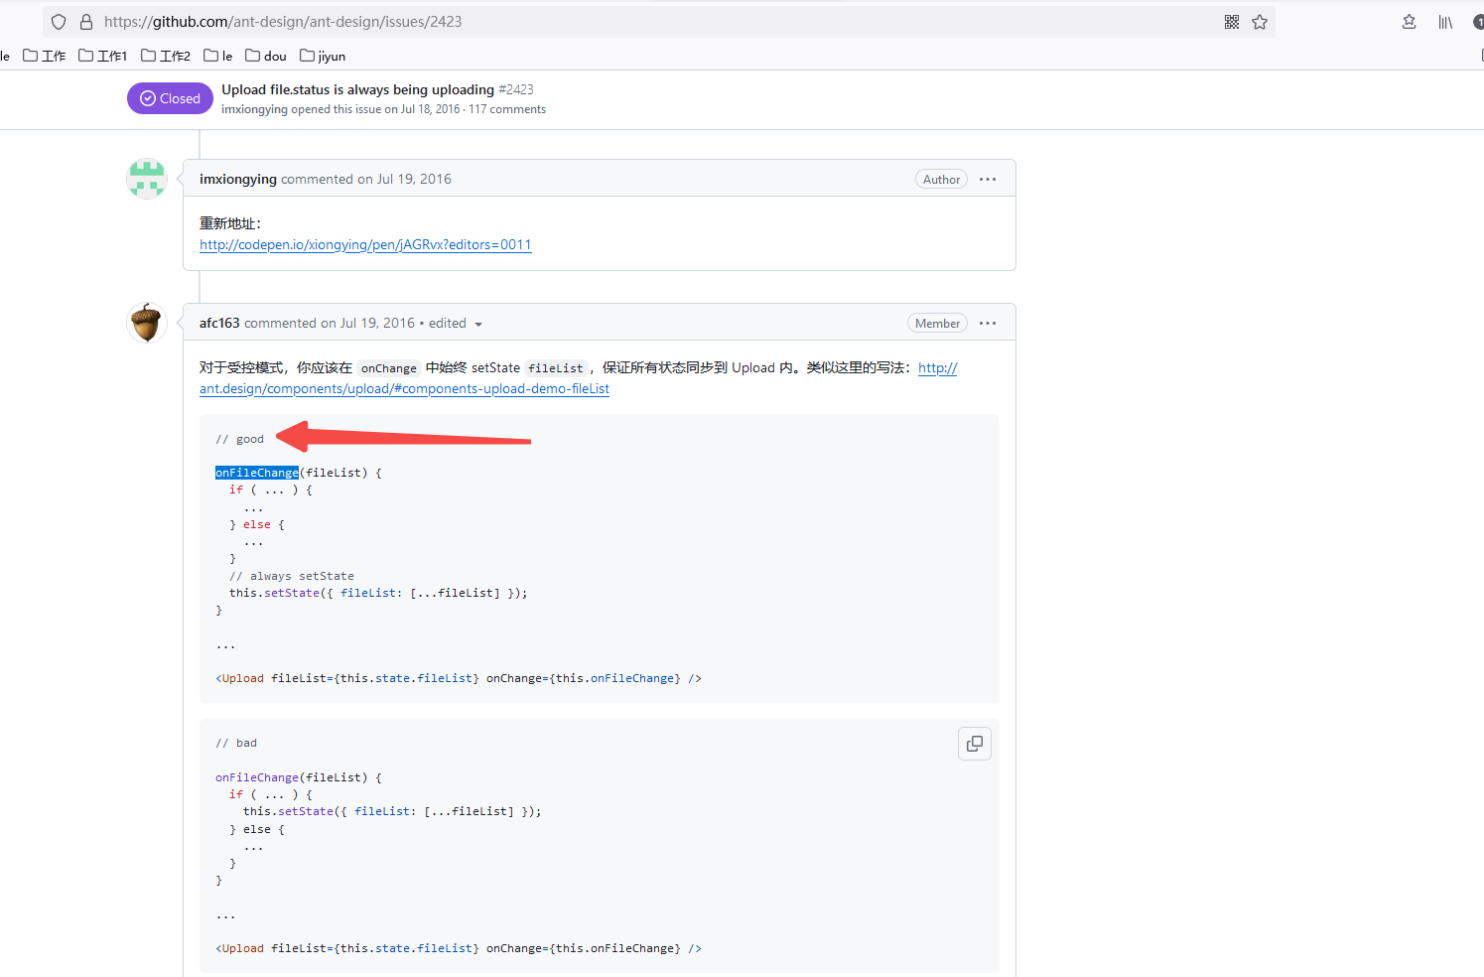The width and height of the screenshot is (1484, 977).
Task: Open site info via the padlock icon
Action: [85, 21]
